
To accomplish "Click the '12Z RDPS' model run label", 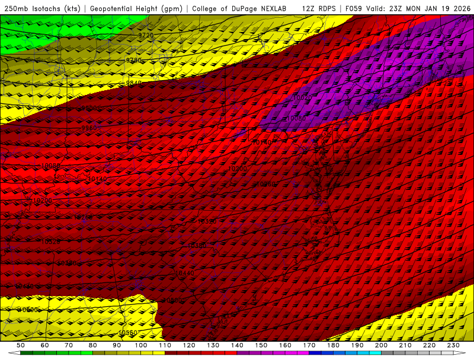I will point(319,9).
